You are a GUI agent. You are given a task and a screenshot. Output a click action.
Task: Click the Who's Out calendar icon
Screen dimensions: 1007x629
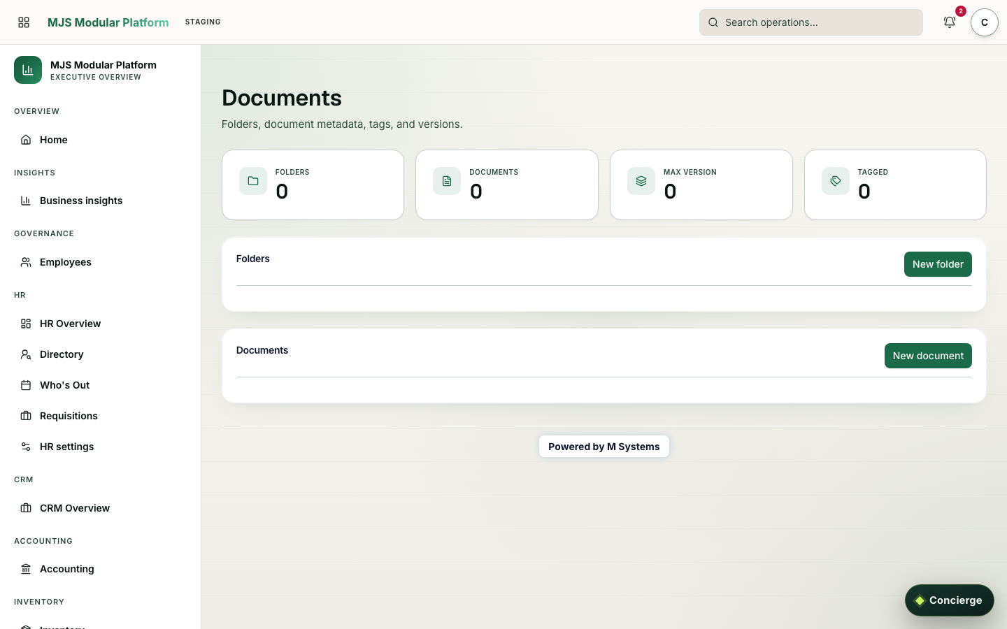tap(26, 385)
